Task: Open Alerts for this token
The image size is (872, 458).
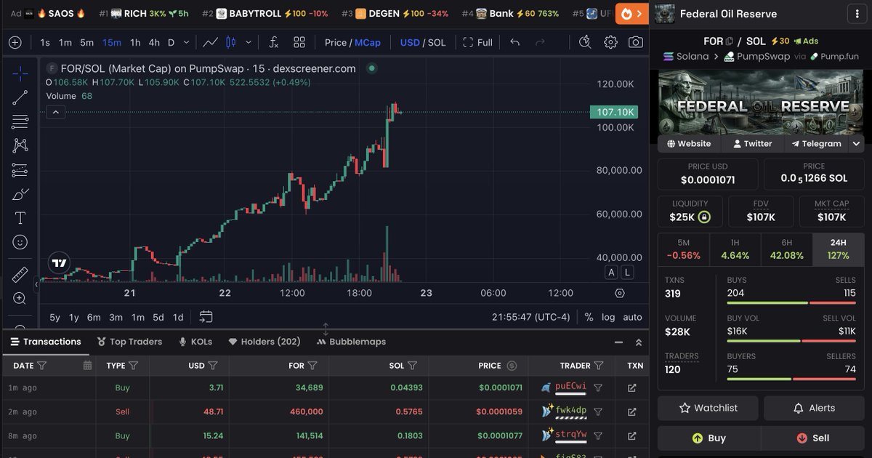Action: coord(814,408)
